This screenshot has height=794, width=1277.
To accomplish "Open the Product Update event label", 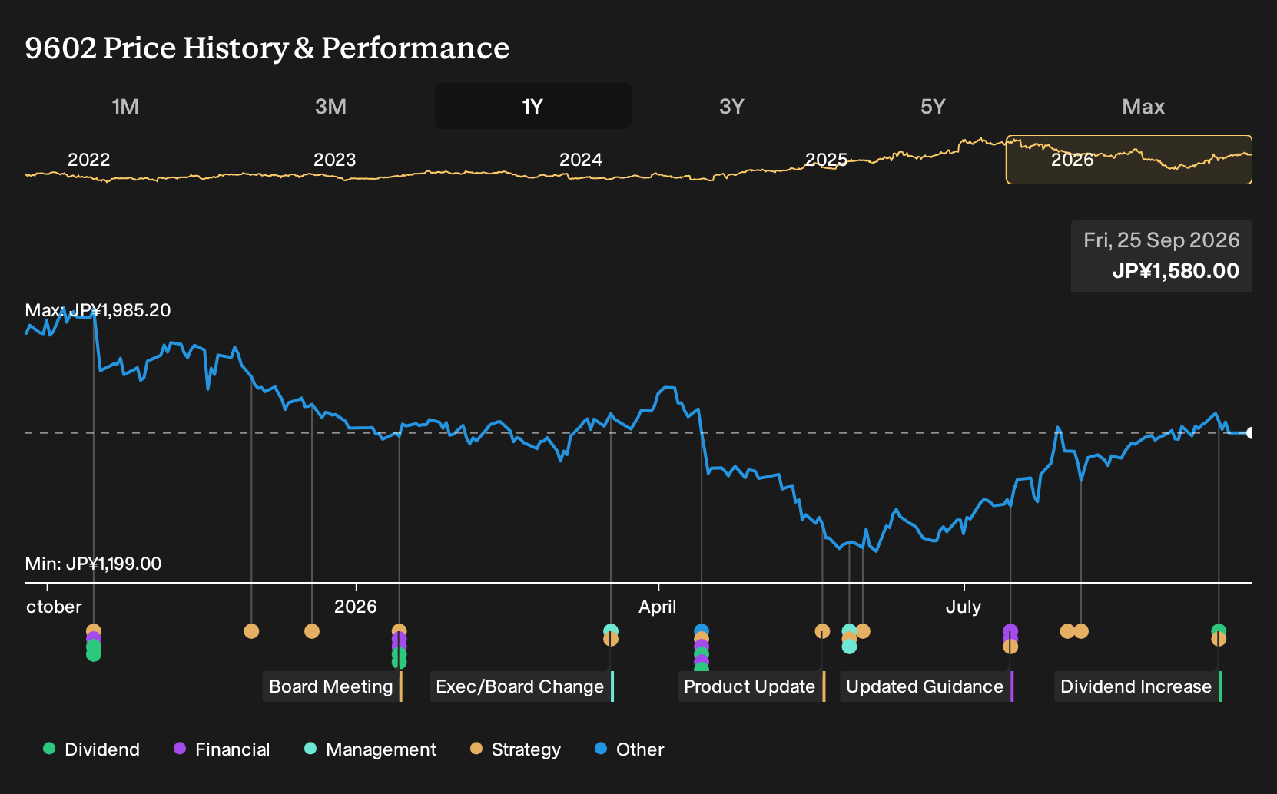I will pyautogui.click(x=751, y=686).
